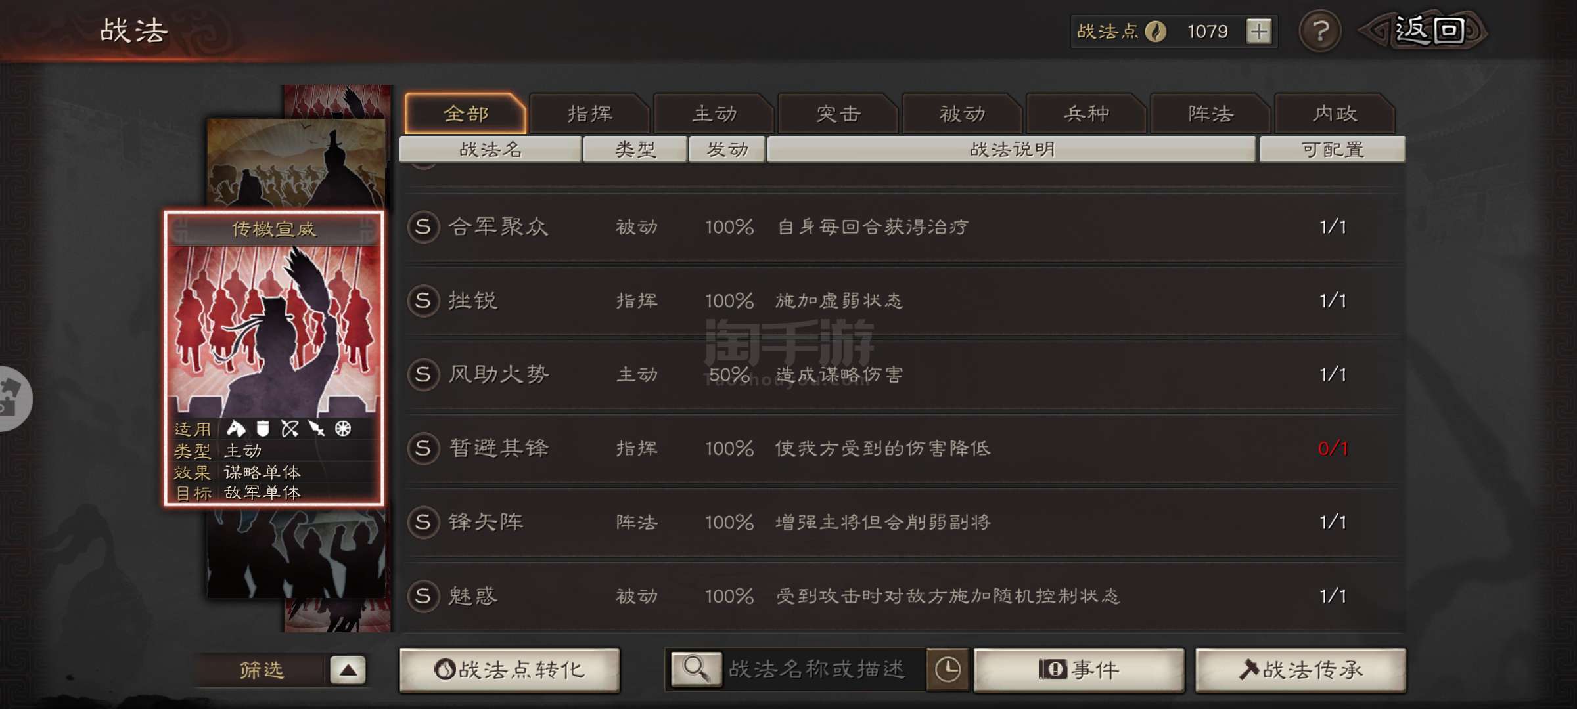Viewport: 1577px width, 709px height.
Task: Click the 返回 back button
Action: (1425, 31)
